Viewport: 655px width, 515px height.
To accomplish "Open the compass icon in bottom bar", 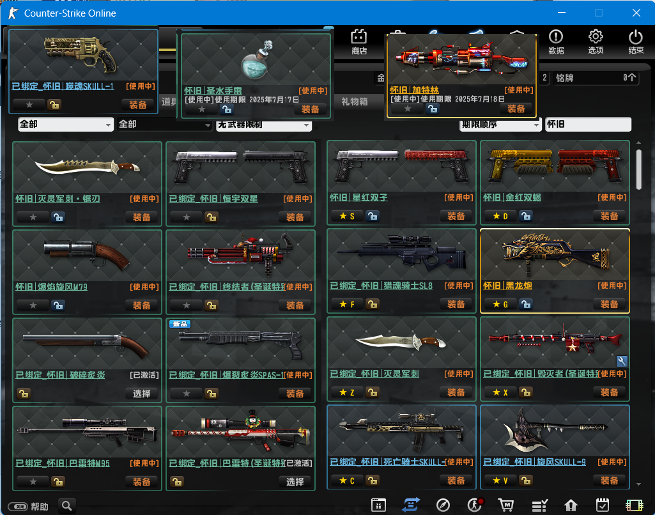I will point(443,505).
